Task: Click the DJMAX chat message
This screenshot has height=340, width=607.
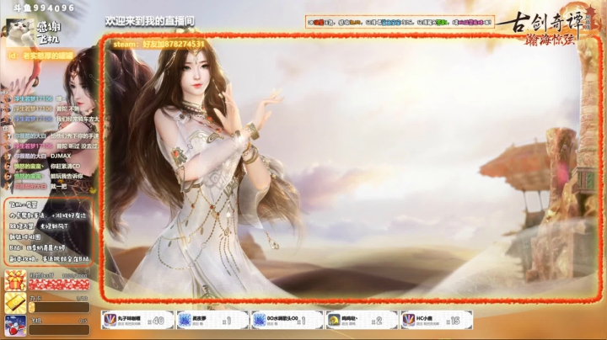Action: point(61,156)
